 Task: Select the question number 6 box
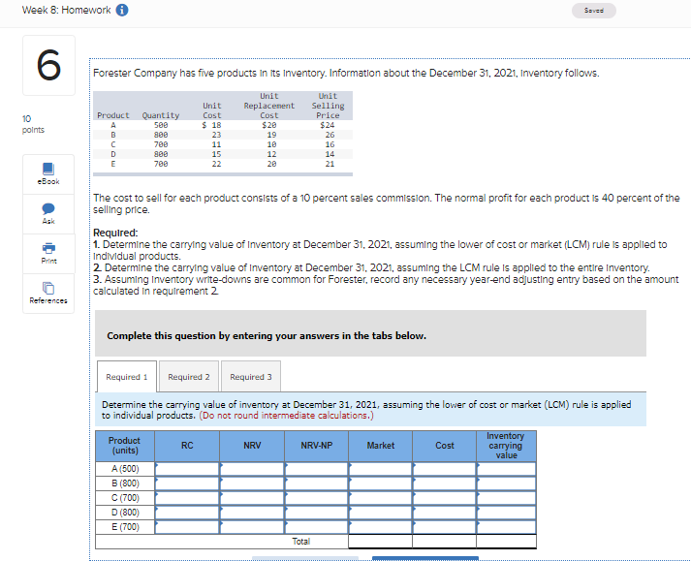(x=48, y=65)
